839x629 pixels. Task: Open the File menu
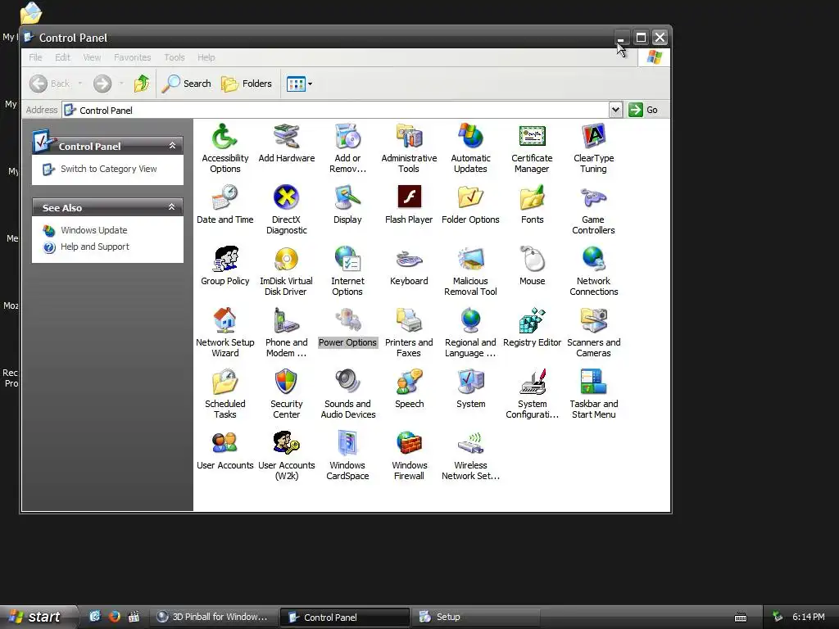pyautogui.click(x=35, y=57)
